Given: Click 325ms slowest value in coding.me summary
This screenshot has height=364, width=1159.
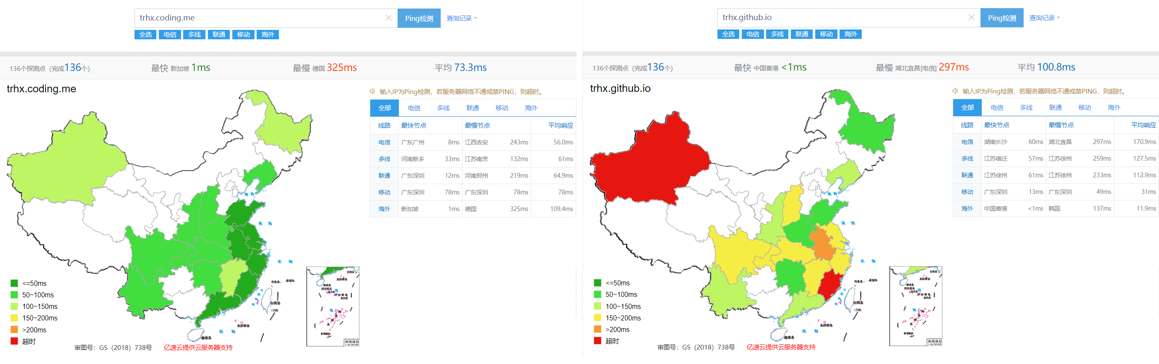Looking at the screenshot, I should [342, 68].
